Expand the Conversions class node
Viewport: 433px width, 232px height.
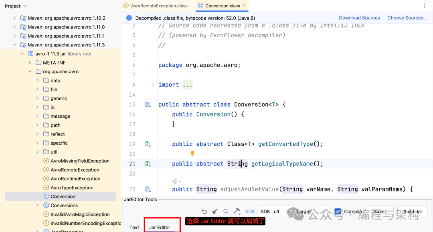(38, 205)
